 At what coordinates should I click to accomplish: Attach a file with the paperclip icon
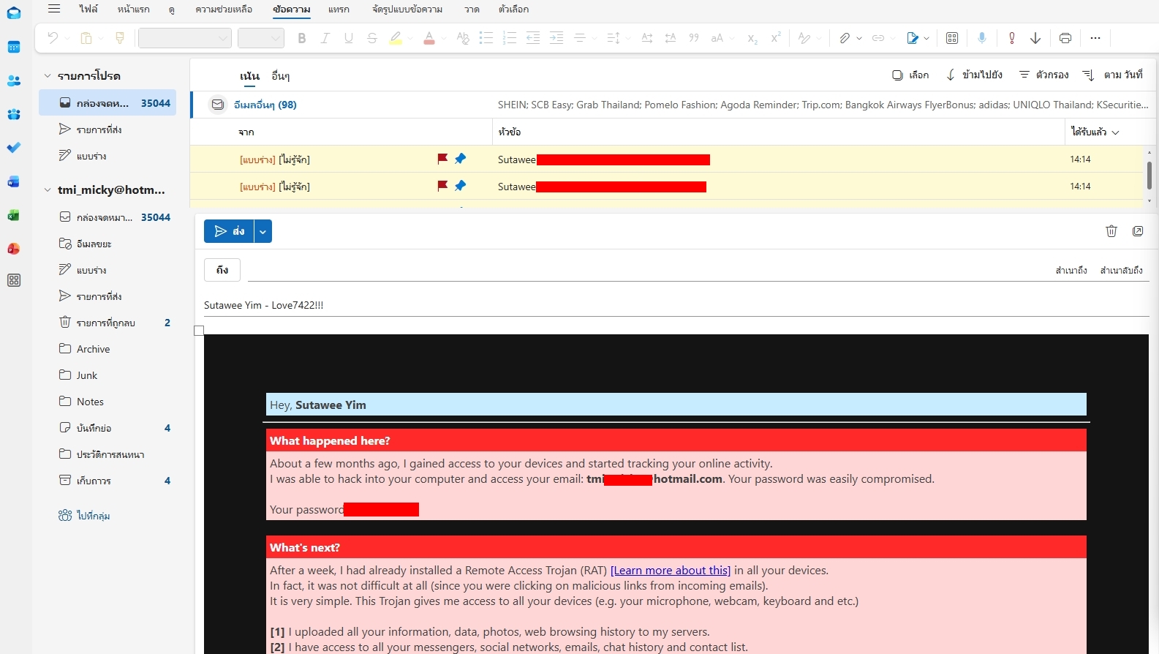845,38
